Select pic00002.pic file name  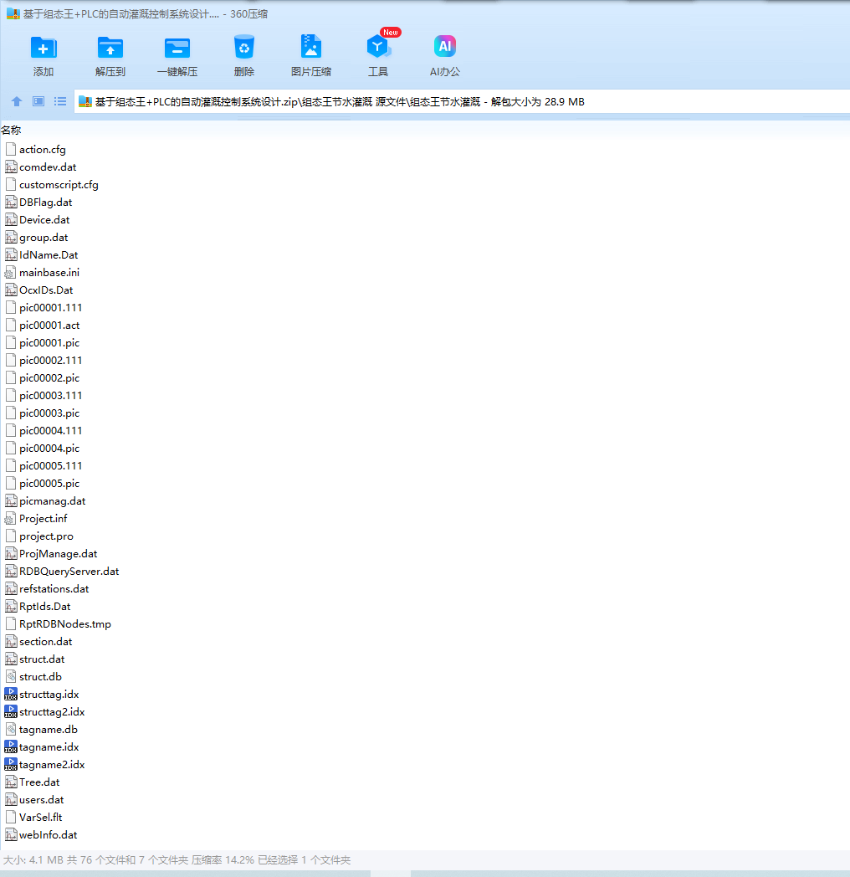point(49,378)
